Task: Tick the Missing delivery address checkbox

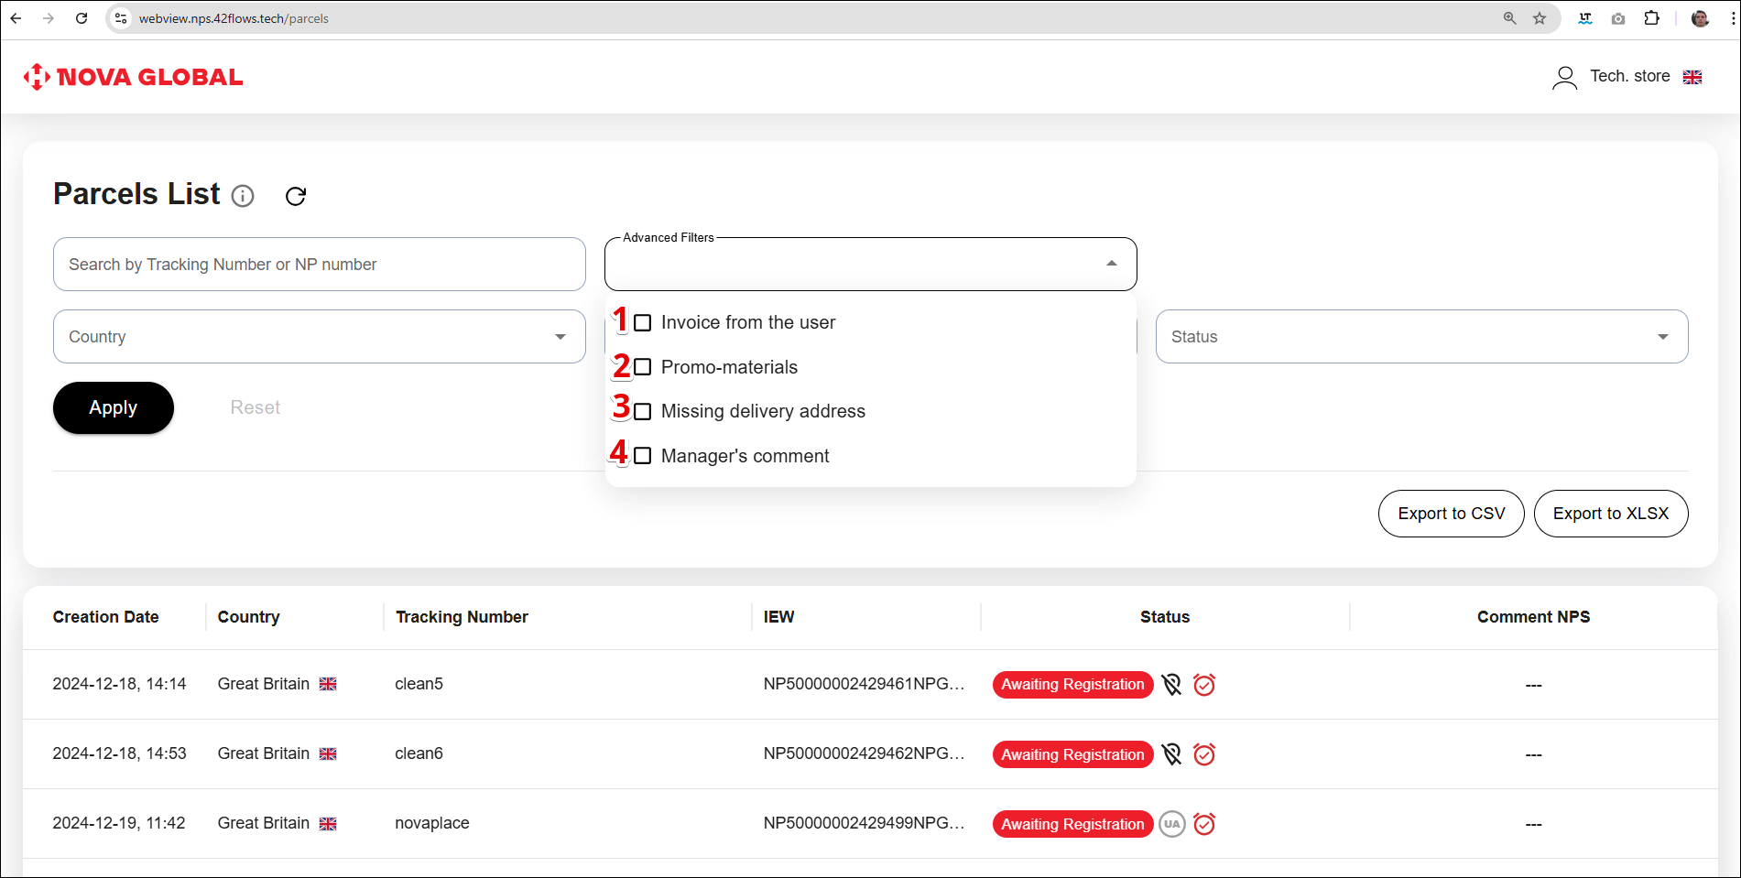Action: pyautogui.click(x=643, y=412)
